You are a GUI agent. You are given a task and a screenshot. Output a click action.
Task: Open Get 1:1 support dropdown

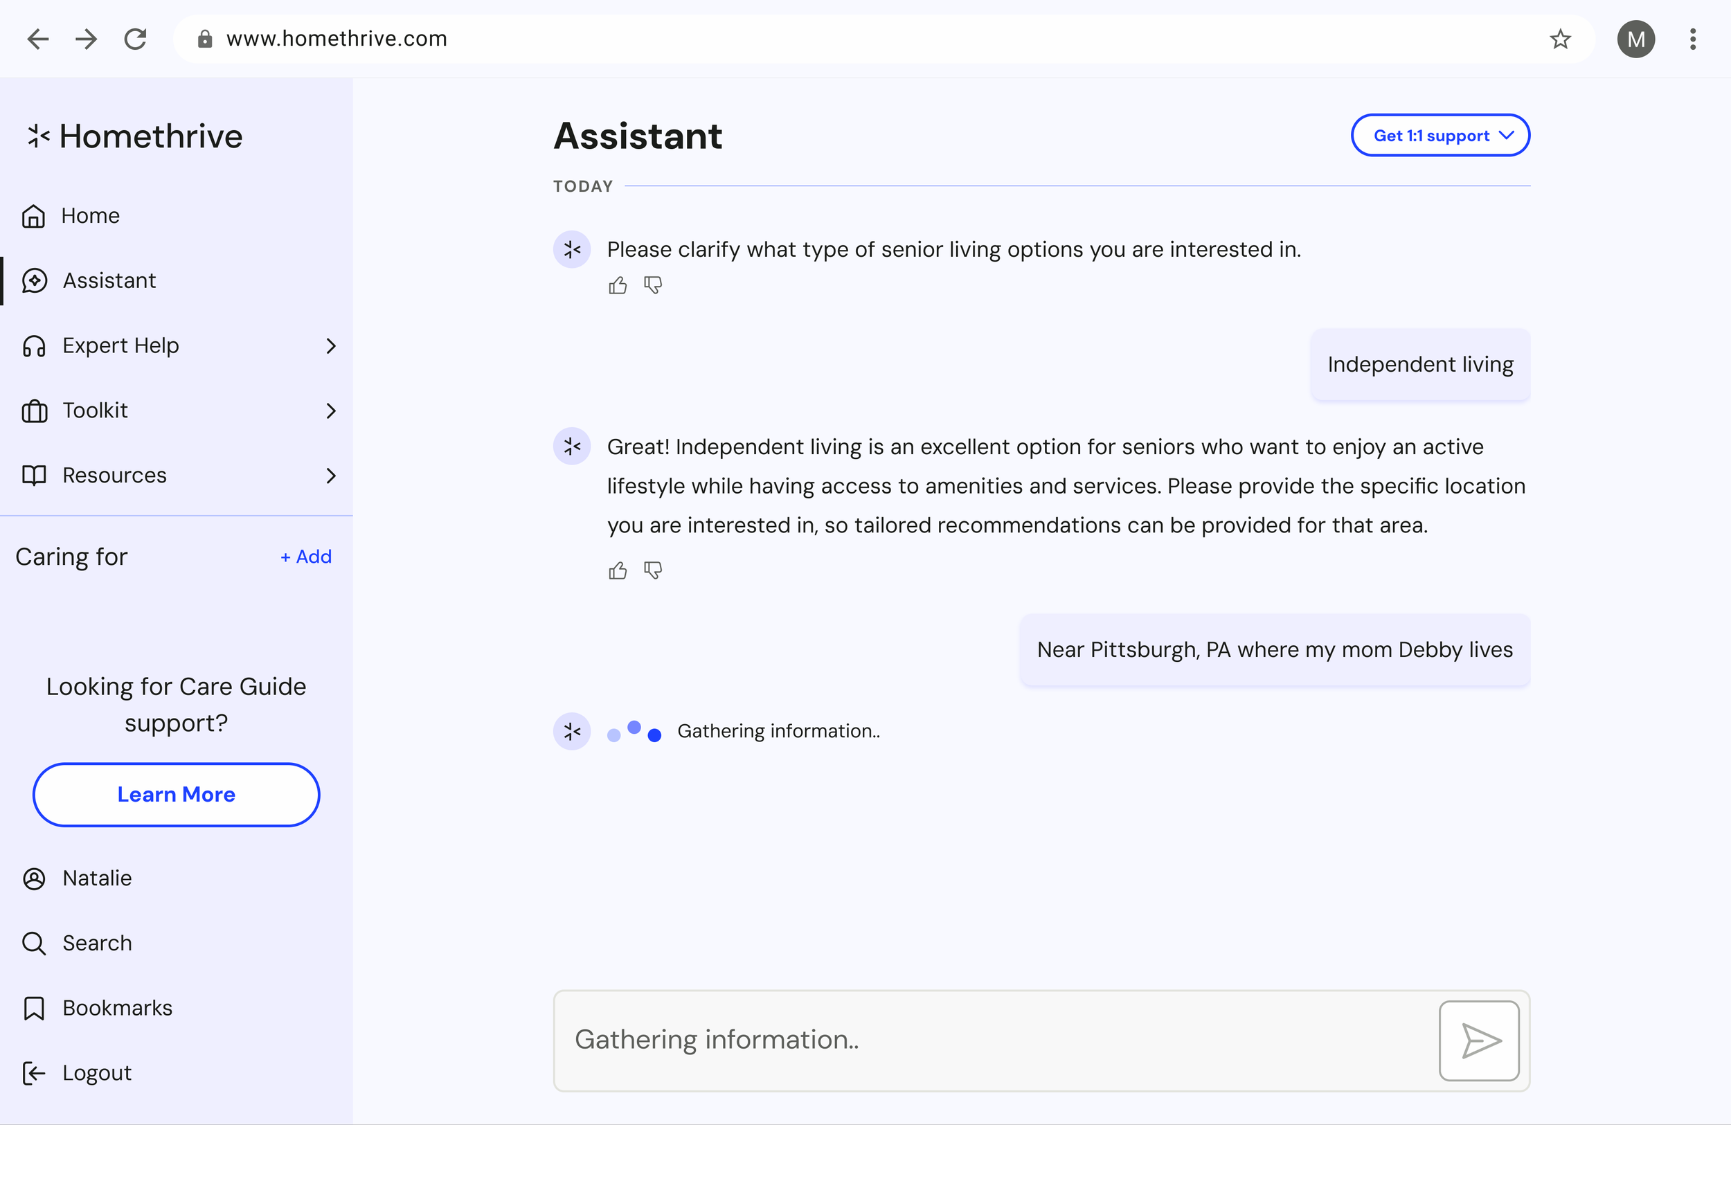pyautogui.click(x=1439, y=135)
